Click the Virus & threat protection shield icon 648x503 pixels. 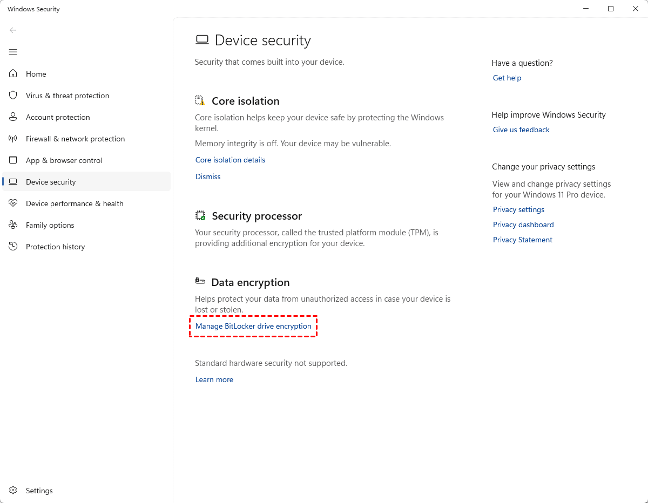[x=13, y=96]
